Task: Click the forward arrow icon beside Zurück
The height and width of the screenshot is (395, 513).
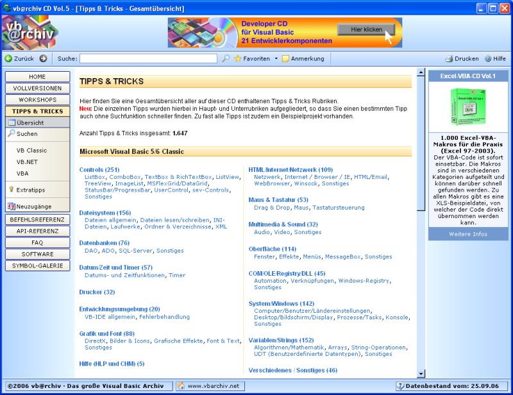Action: (x=43, y=58)
